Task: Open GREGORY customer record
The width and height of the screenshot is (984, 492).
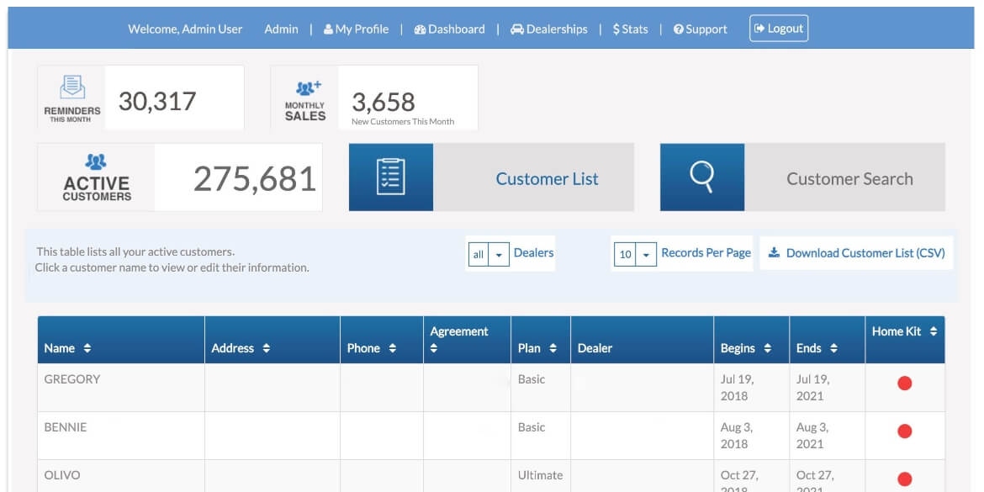Action: click(72, 379)
